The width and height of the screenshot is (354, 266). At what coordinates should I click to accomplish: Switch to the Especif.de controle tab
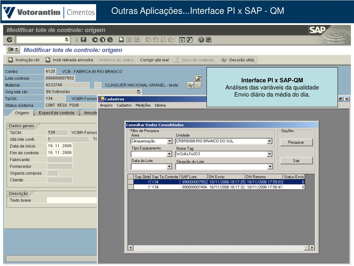56,113
